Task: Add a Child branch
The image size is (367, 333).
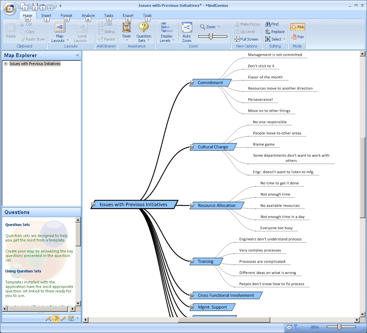Action: coord(105,24)
